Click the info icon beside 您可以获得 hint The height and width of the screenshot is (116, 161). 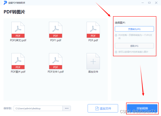116,52
